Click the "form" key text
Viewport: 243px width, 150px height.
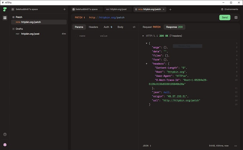[156, 60]
